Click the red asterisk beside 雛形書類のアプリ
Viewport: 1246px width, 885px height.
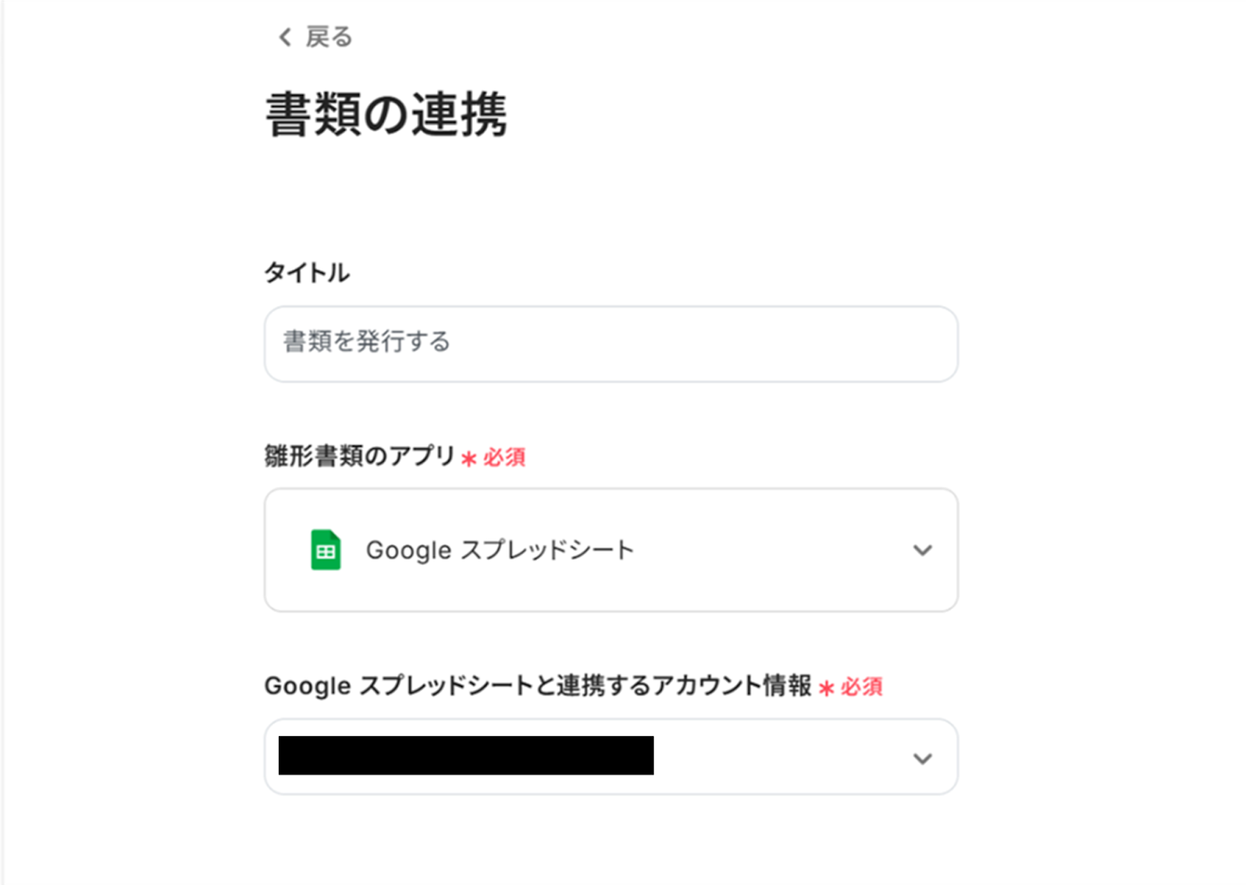coord(469,459)
